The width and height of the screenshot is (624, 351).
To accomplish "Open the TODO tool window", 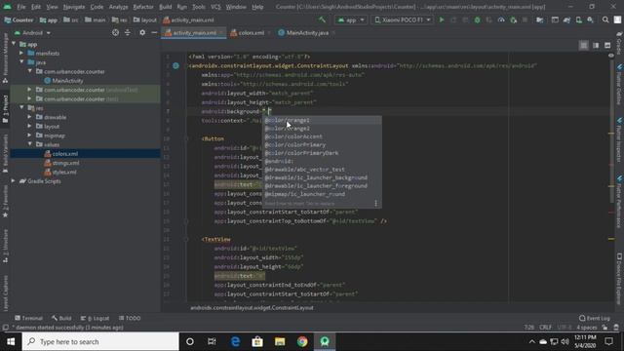I will pyautogui.click(x=130, y=318).
